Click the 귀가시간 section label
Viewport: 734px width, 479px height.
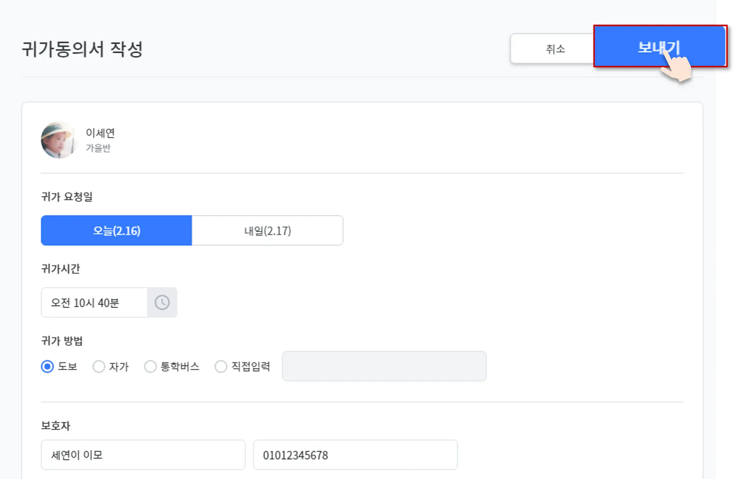(60, 269)
